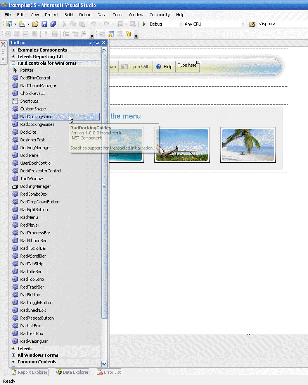
Task: Select RadRibbonBar in the Toolbox
Action: (55, 241)
